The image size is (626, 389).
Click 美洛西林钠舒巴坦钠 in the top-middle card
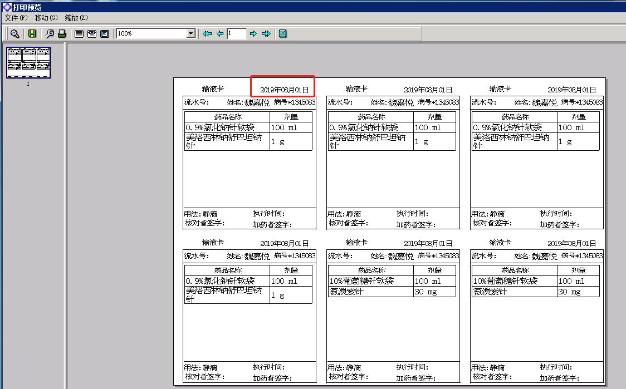(x=367, y=137)
